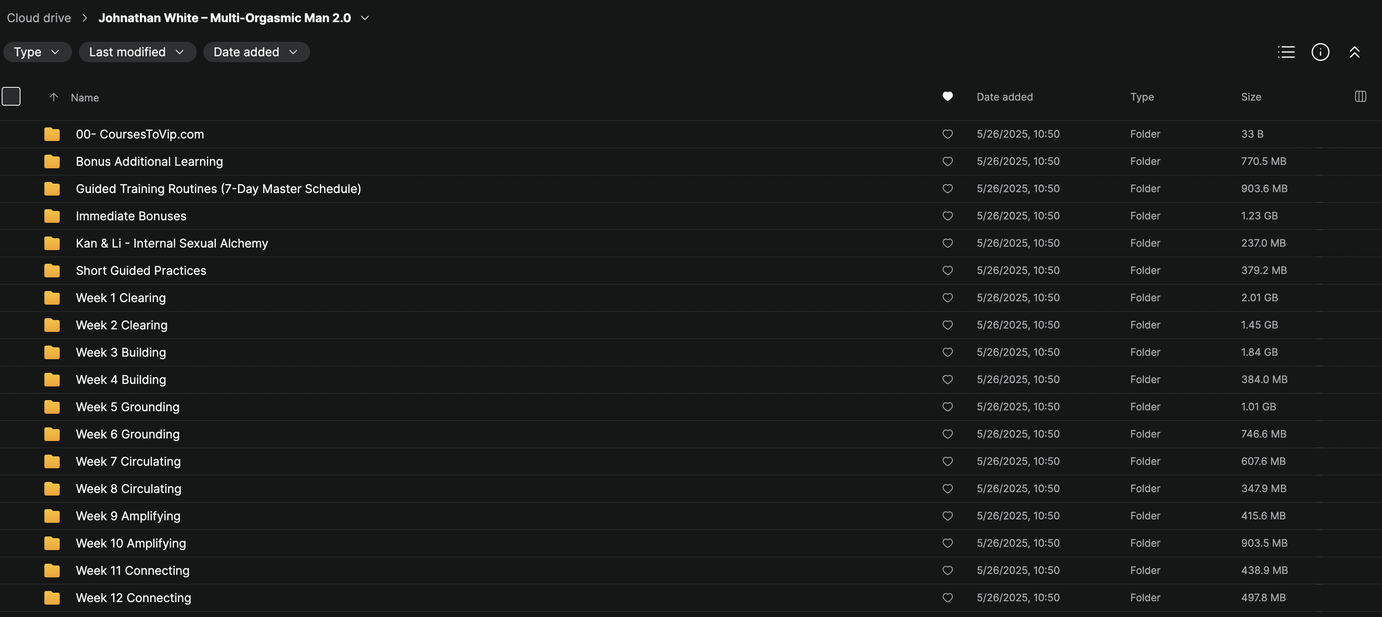
Task: Sort by the Date added column header
Action: [1005, 97]
